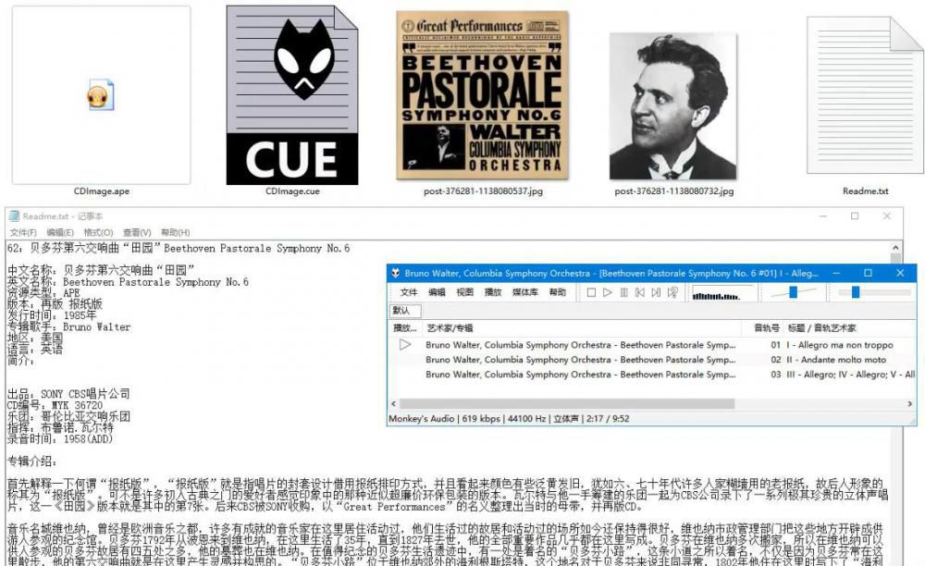Click the volume slider in foobar2000
The image size is (925, 566).
click(793, 292)
